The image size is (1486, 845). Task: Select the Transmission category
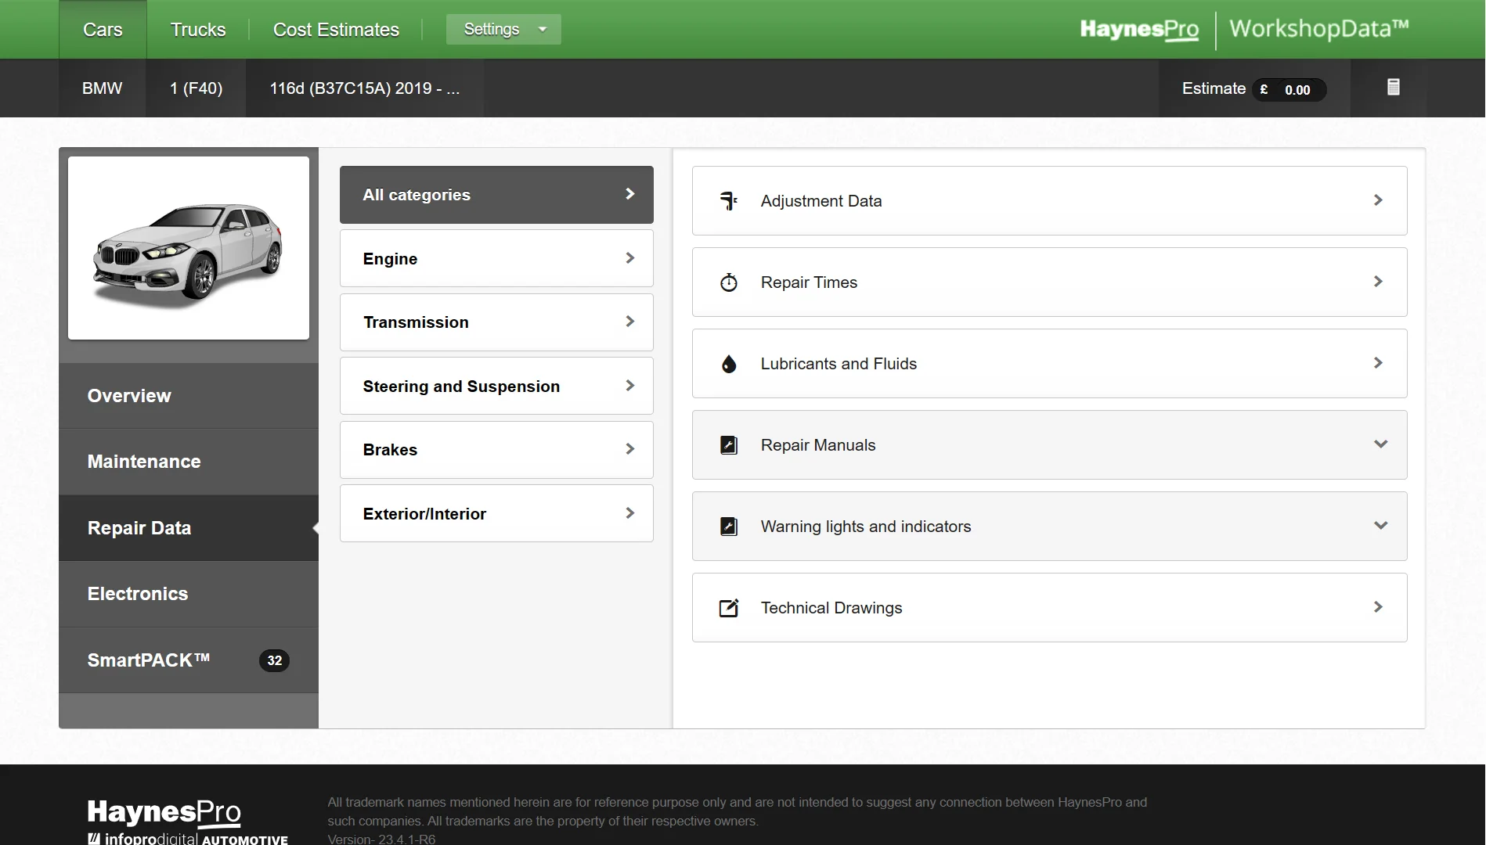[x=496, y=322]
